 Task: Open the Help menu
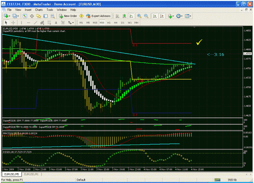[x=73, y=10]
